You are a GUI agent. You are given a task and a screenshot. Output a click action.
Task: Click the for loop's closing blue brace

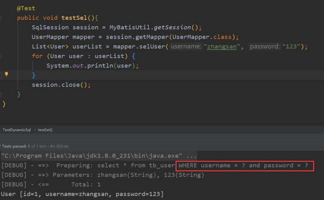coord(33,75)
